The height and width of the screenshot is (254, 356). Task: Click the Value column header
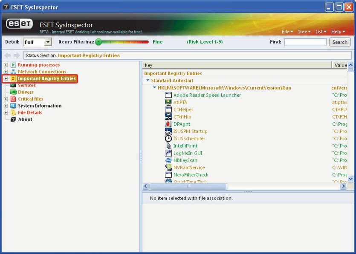(340, 65)
